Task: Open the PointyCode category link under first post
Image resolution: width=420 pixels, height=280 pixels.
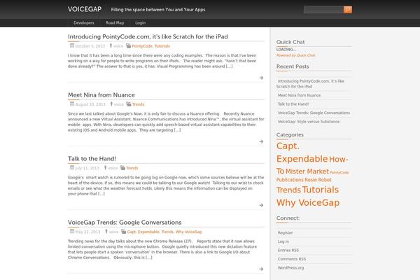Action: click(142, 46)
